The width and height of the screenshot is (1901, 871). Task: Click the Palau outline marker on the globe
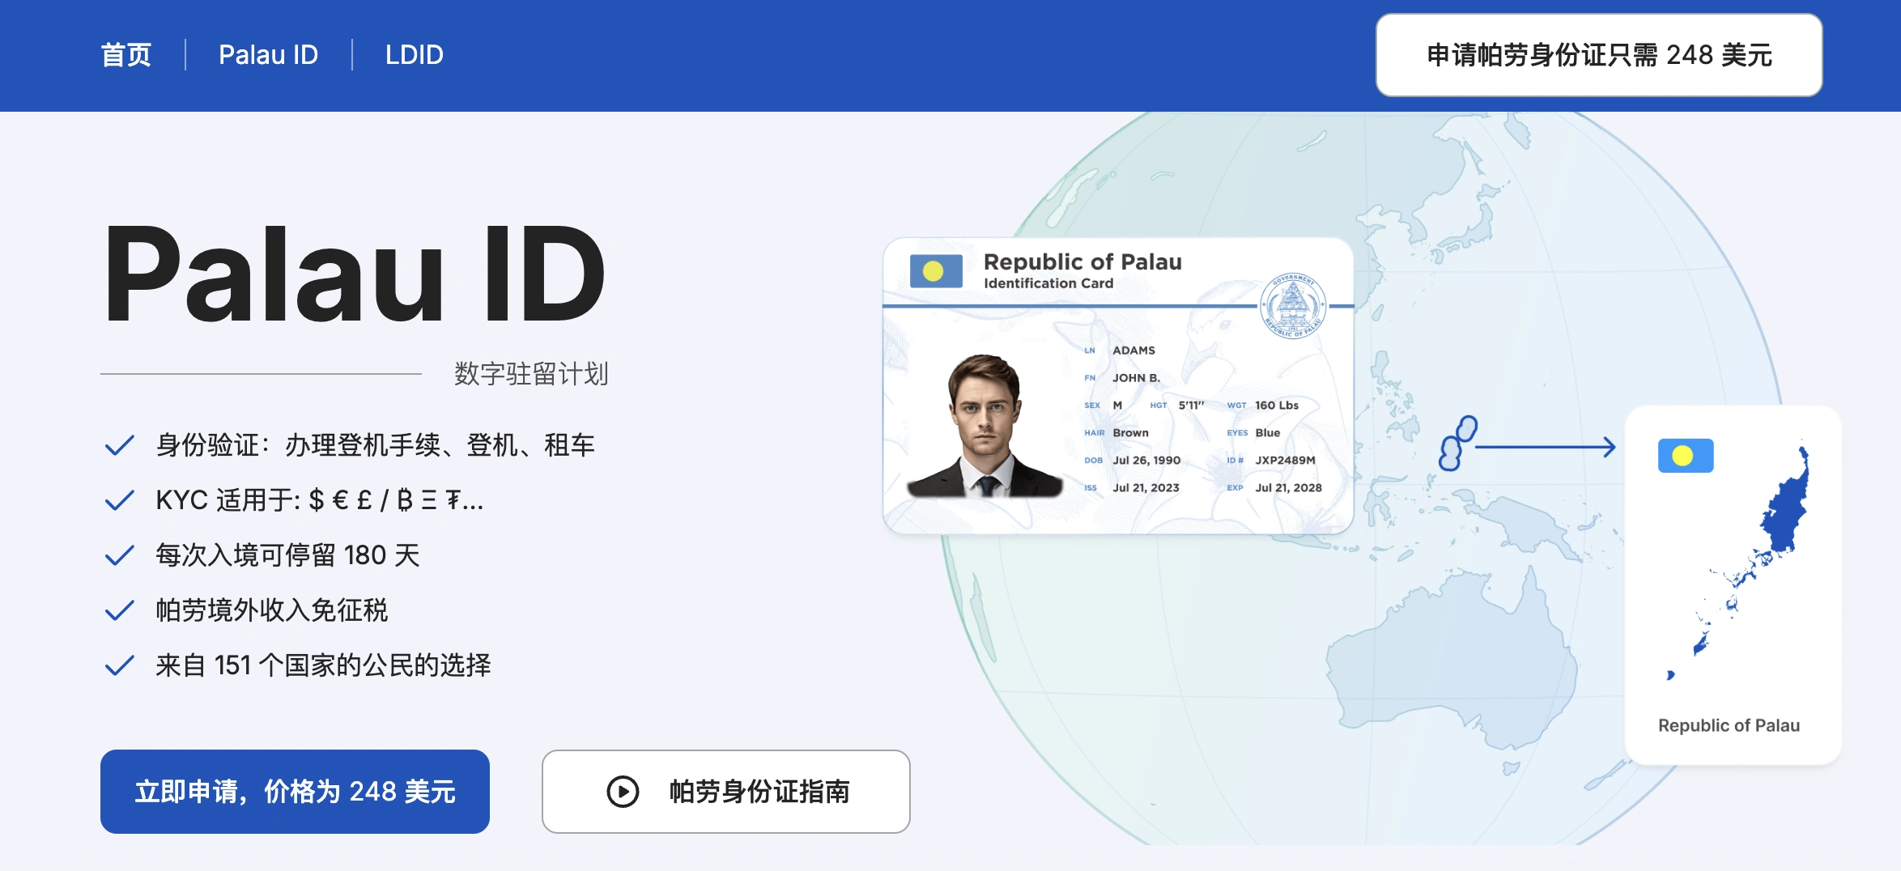1457,442
